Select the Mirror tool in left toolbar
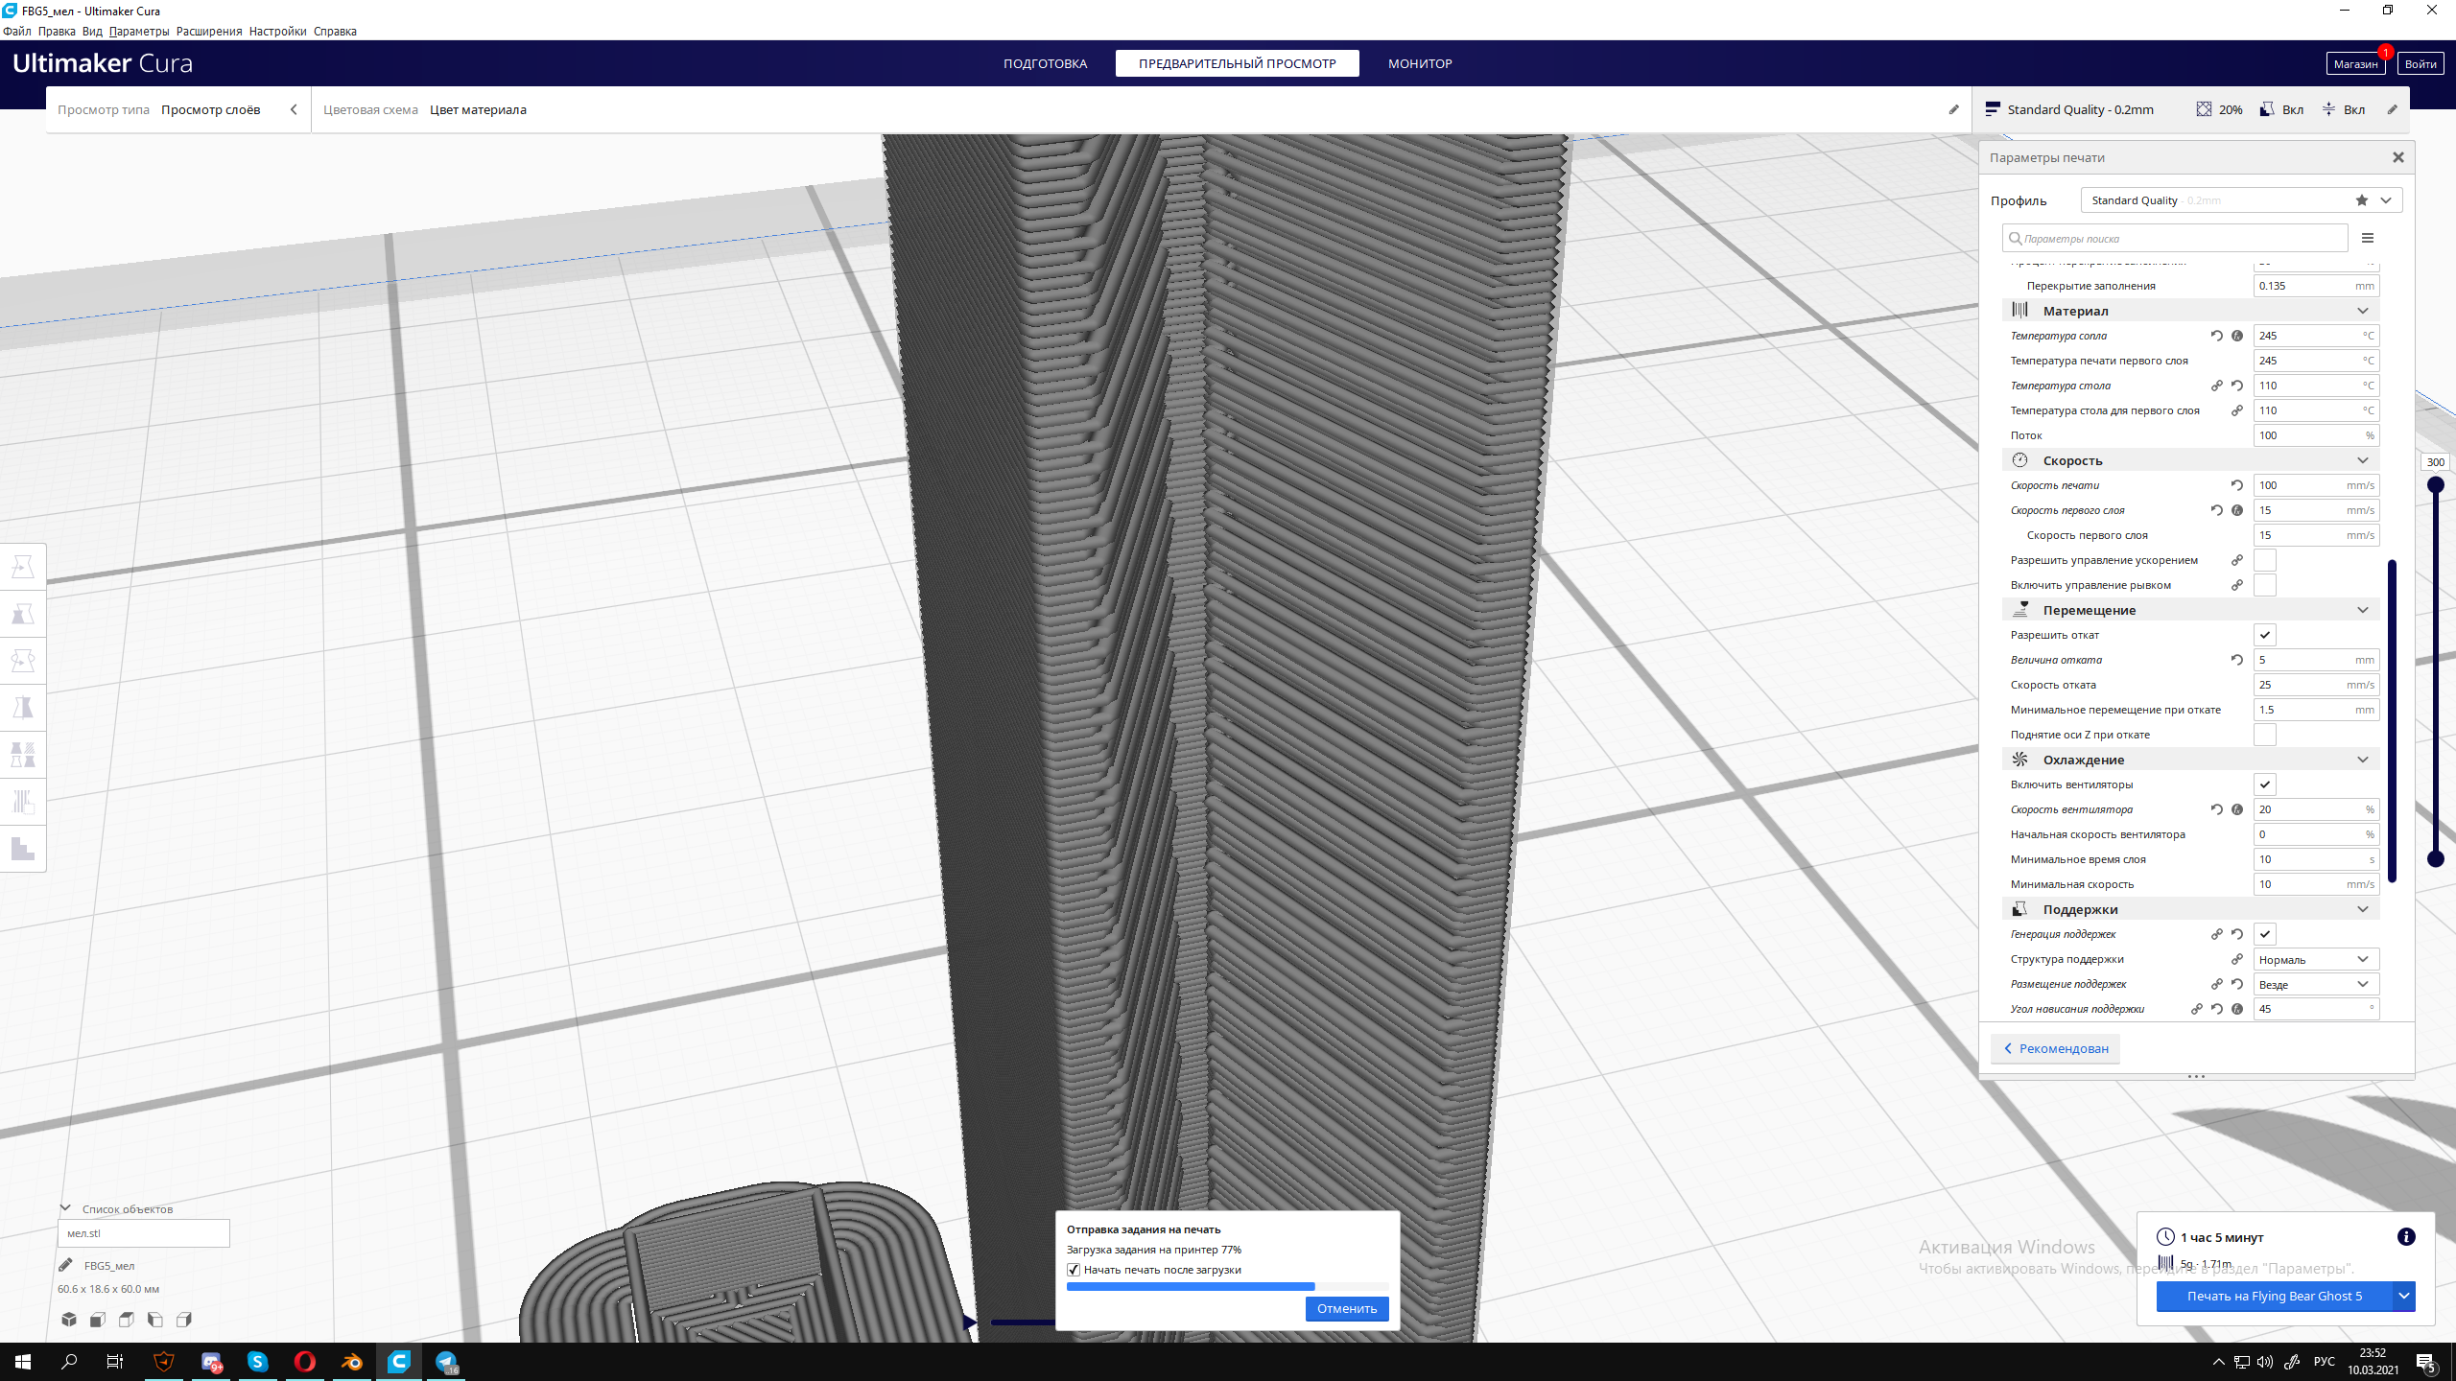2456x1381 pixels. (x=23, y=708)
